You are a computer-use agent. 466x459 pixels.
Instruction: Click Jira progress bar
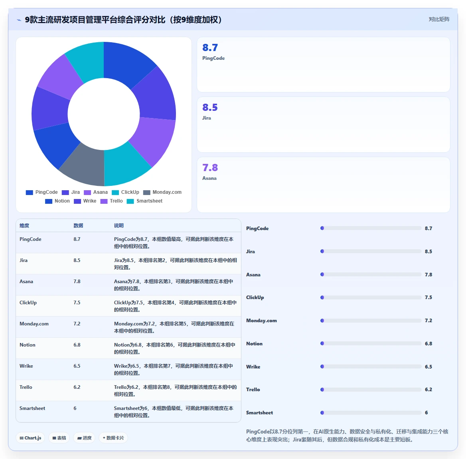pyautogui.click(x=371, y=251)
